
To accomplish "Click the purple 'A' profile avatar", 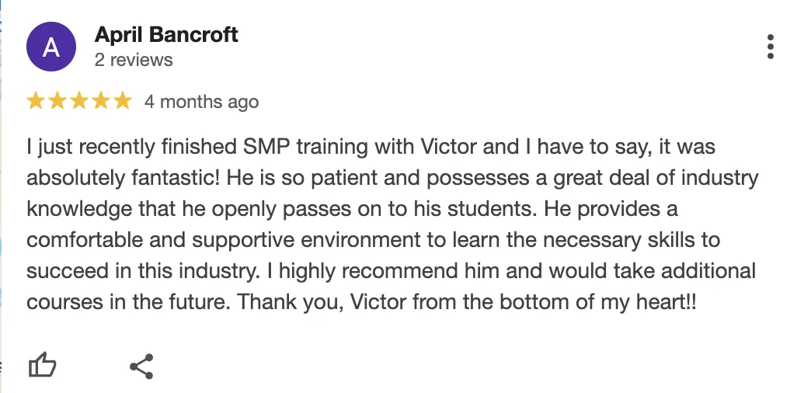I will pos(51,47).
